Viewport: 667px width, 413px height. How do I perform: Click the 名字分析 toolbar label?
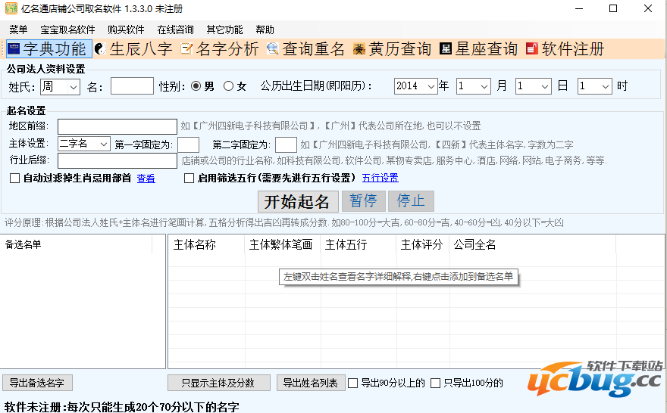(x=227, y=49)
